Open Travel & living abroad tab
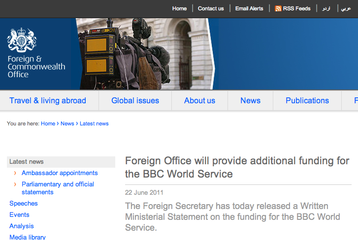 click(x=48, y=100)
